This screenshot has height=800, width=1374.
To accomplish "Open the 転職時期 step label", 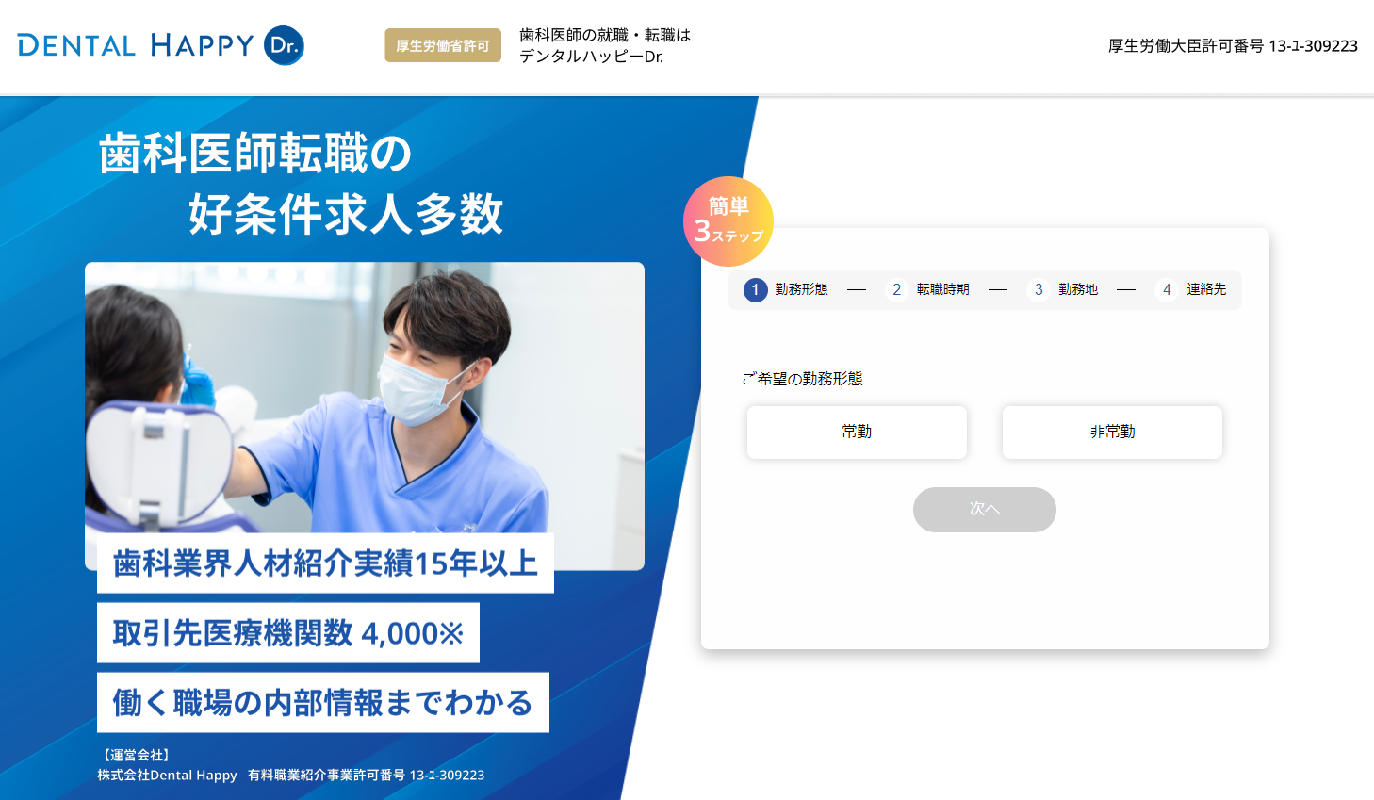I will click(x=942, y=289).
